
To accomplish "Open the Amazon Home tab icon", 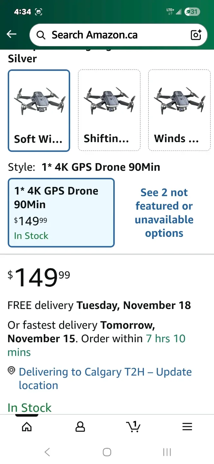I will point(27,426).
